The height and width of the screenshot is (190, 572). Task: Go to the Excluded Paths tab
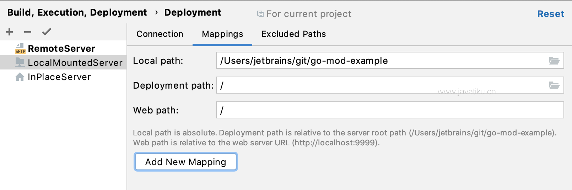pyautogui.click(x=294, y=34)
